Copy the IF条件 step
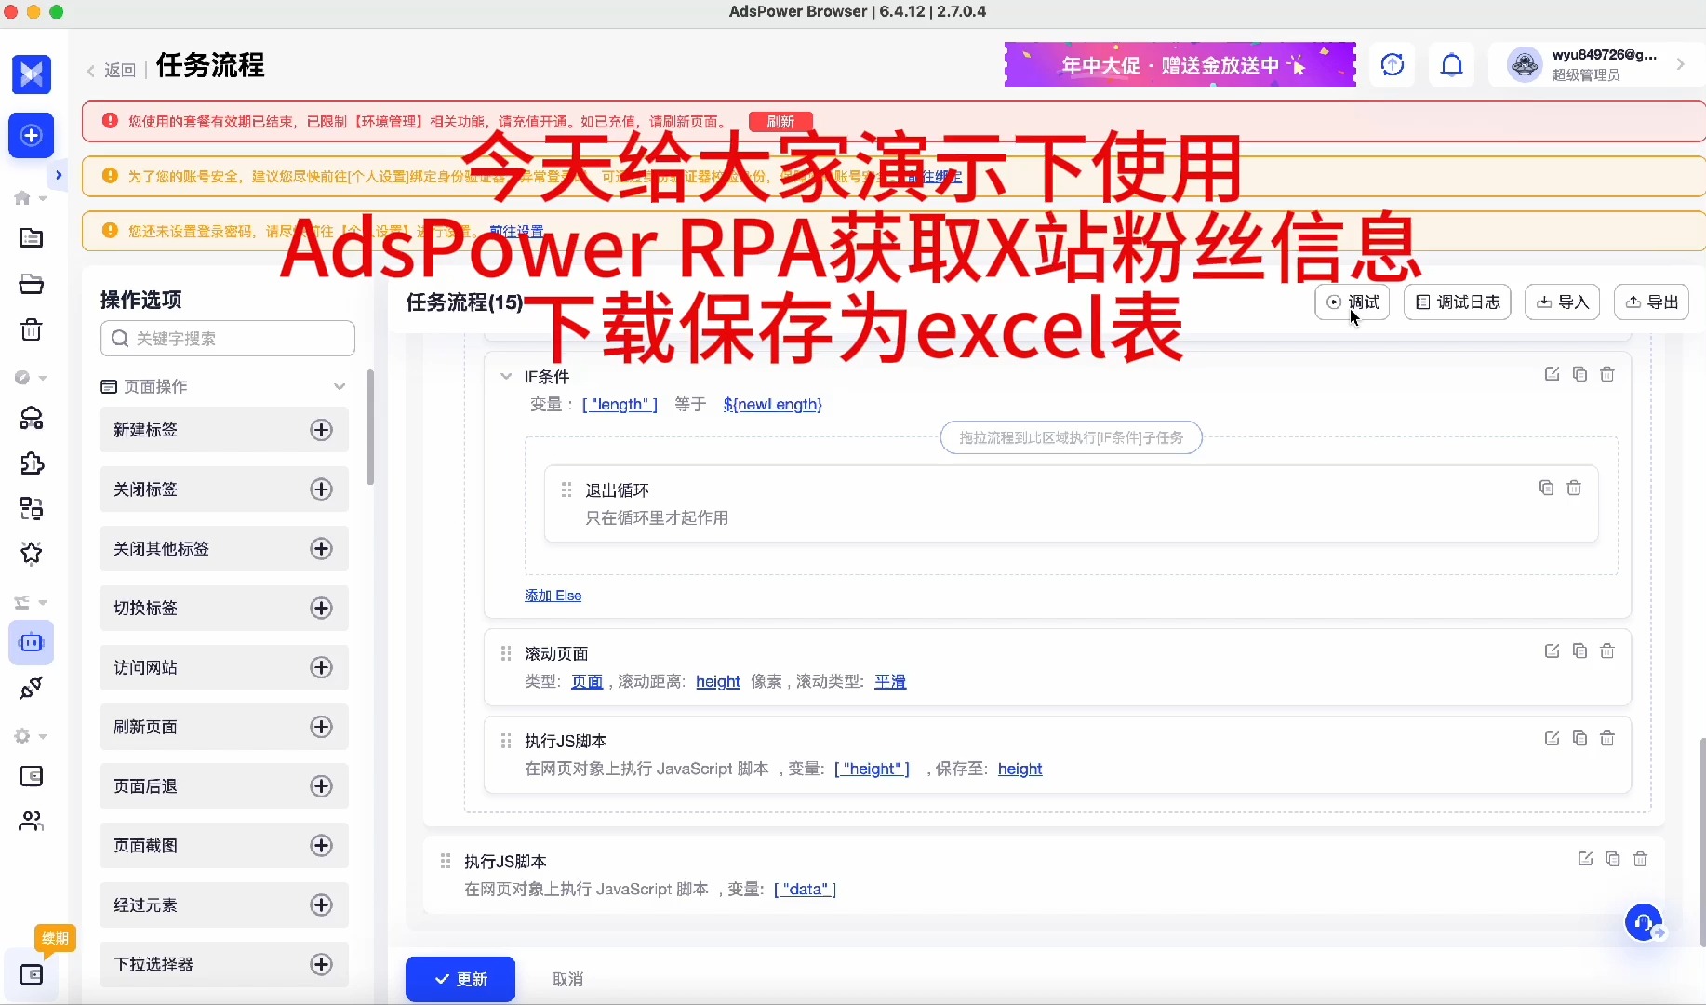Screen dimensions: 1706x1005 [x=1579, y=374]
